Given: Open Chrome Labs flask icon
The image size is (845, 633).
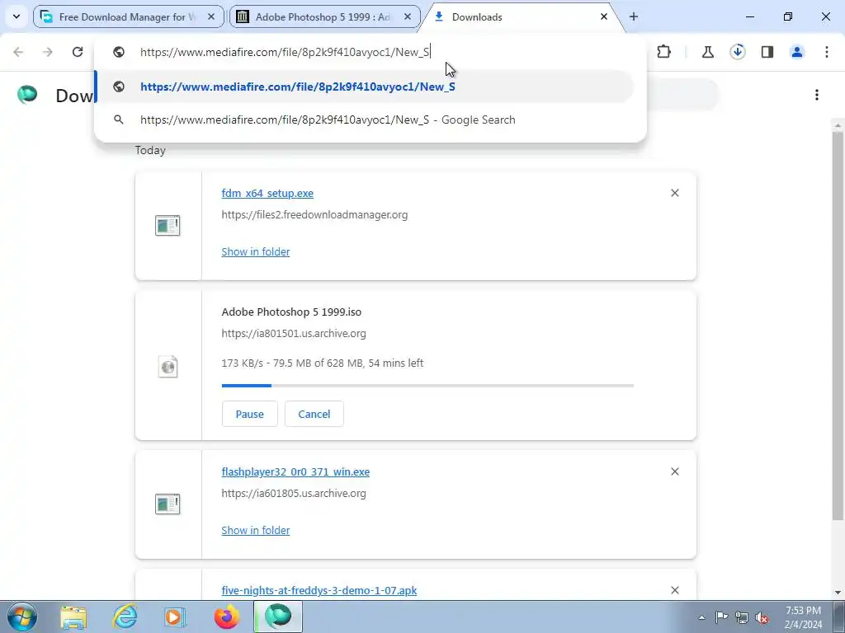Looking at the screenshot, I should coord(707,52).
